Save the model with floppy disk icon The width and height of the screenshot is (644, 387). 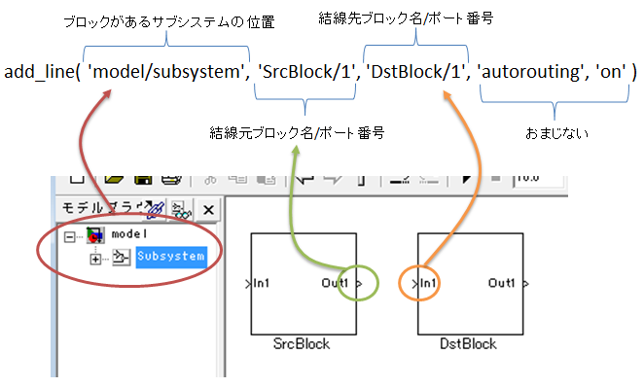[x=143, y=180]
